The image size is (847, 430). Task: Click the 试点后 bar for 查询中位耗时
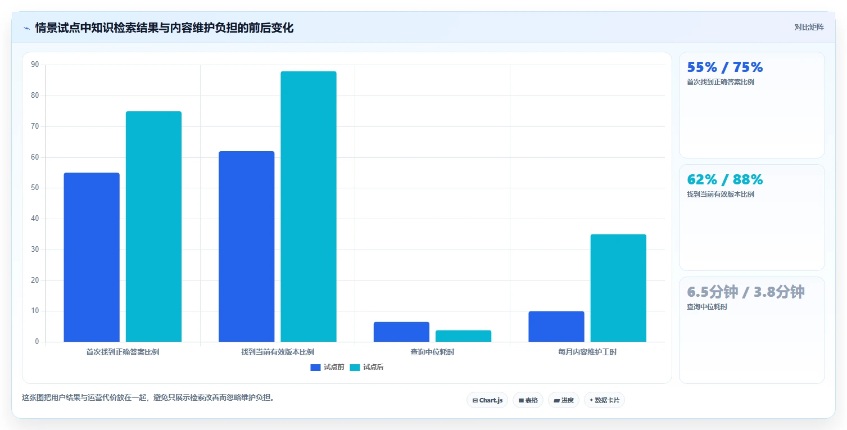pyautogui.click(x=463, y=336)
